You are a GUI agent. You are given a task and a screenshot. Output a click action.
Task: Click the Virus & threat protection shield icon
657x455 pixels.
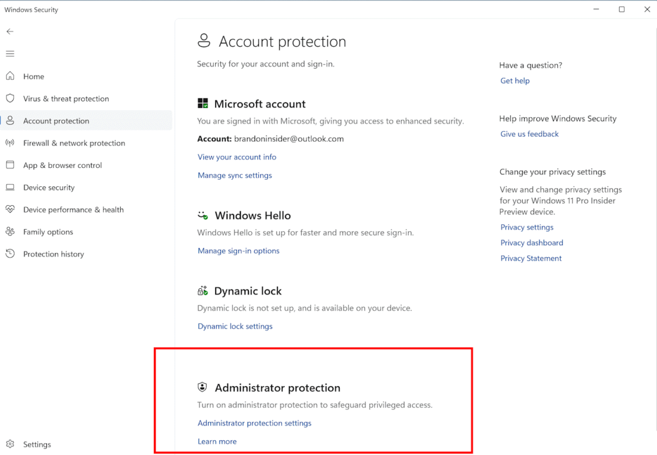click(10, 98)
